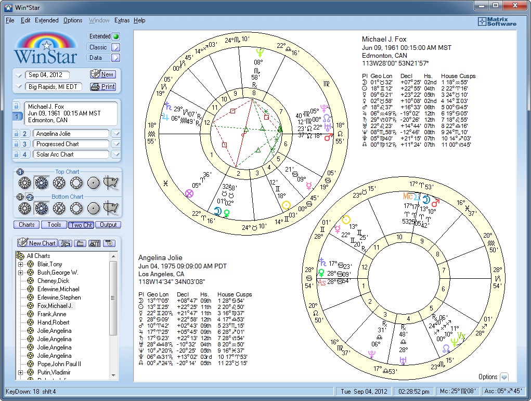
Task: Choose triangle-pattern wheel icon under Top Chart
Action: point(59,183)
